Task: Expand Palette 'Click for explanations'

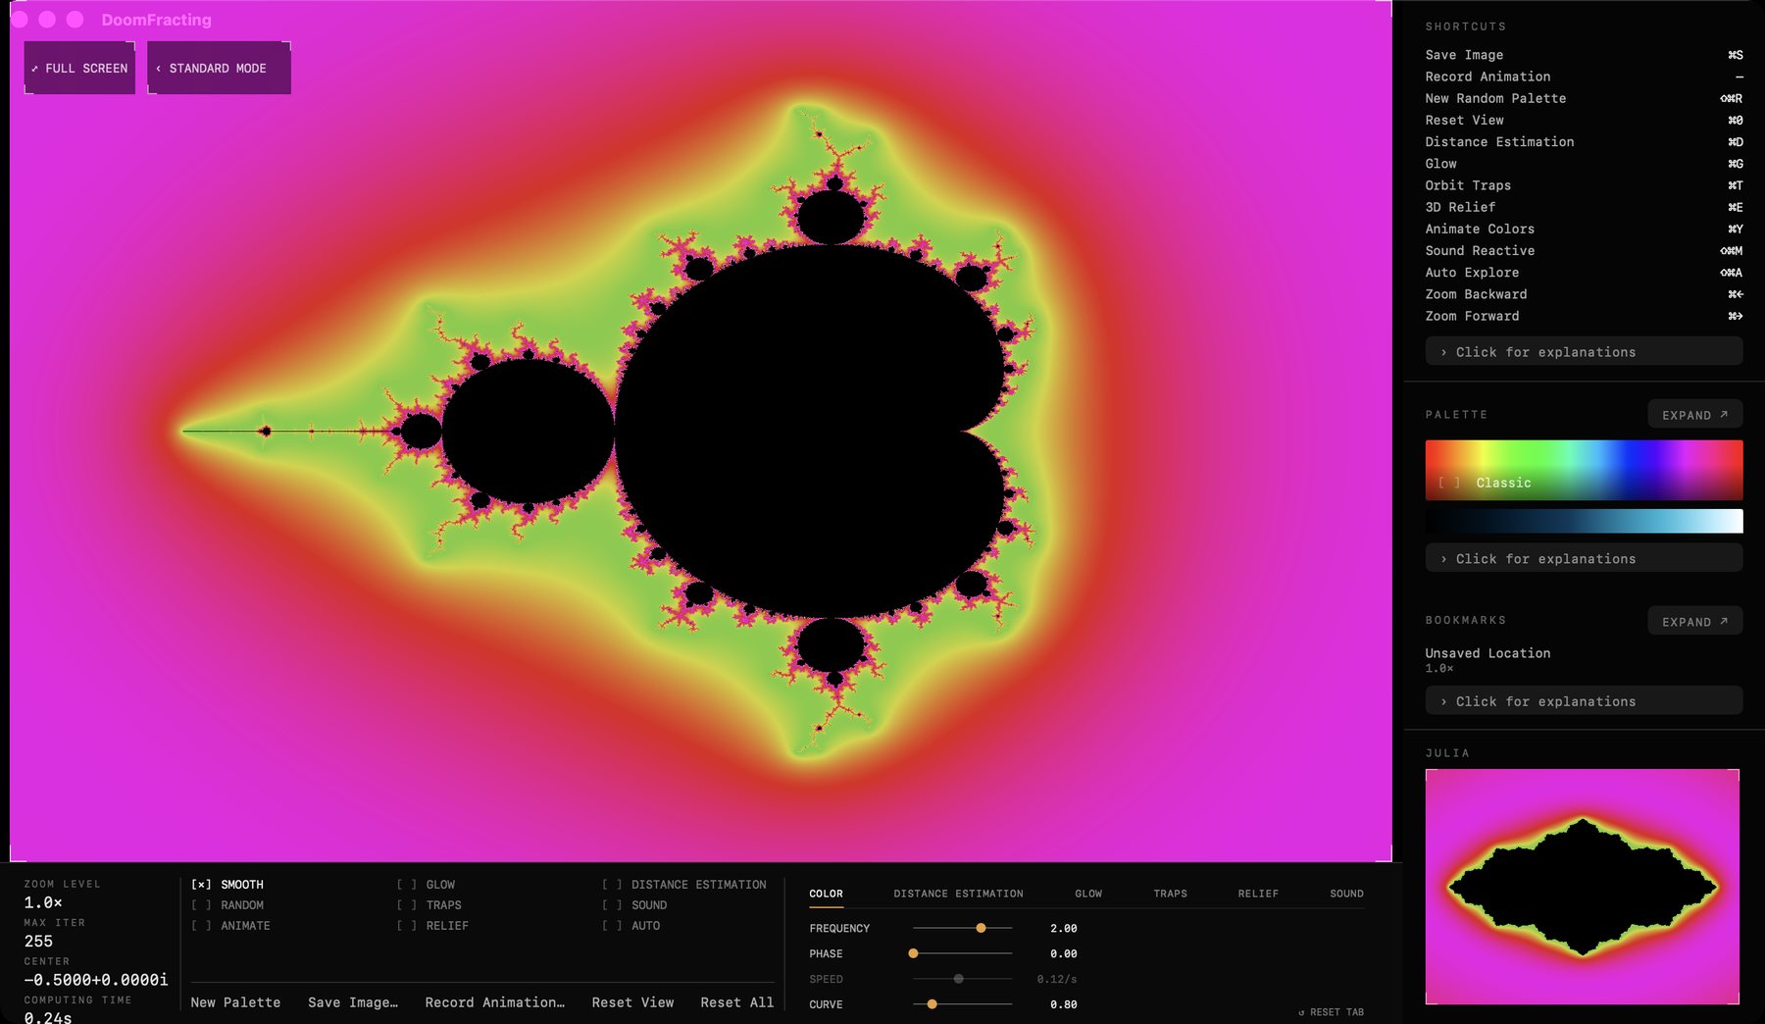Action: pos(1584,559)
